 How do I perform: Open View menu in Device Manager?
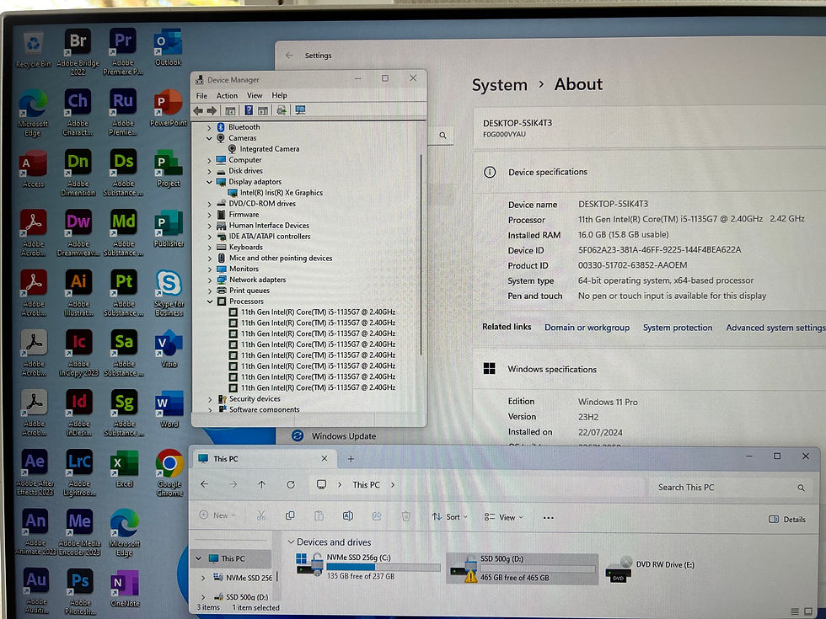(x=255, y=96)
